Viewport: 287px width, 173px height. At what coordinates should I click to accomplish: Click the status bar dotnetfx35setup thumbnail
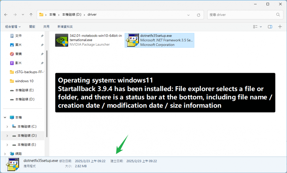(12, 164)
